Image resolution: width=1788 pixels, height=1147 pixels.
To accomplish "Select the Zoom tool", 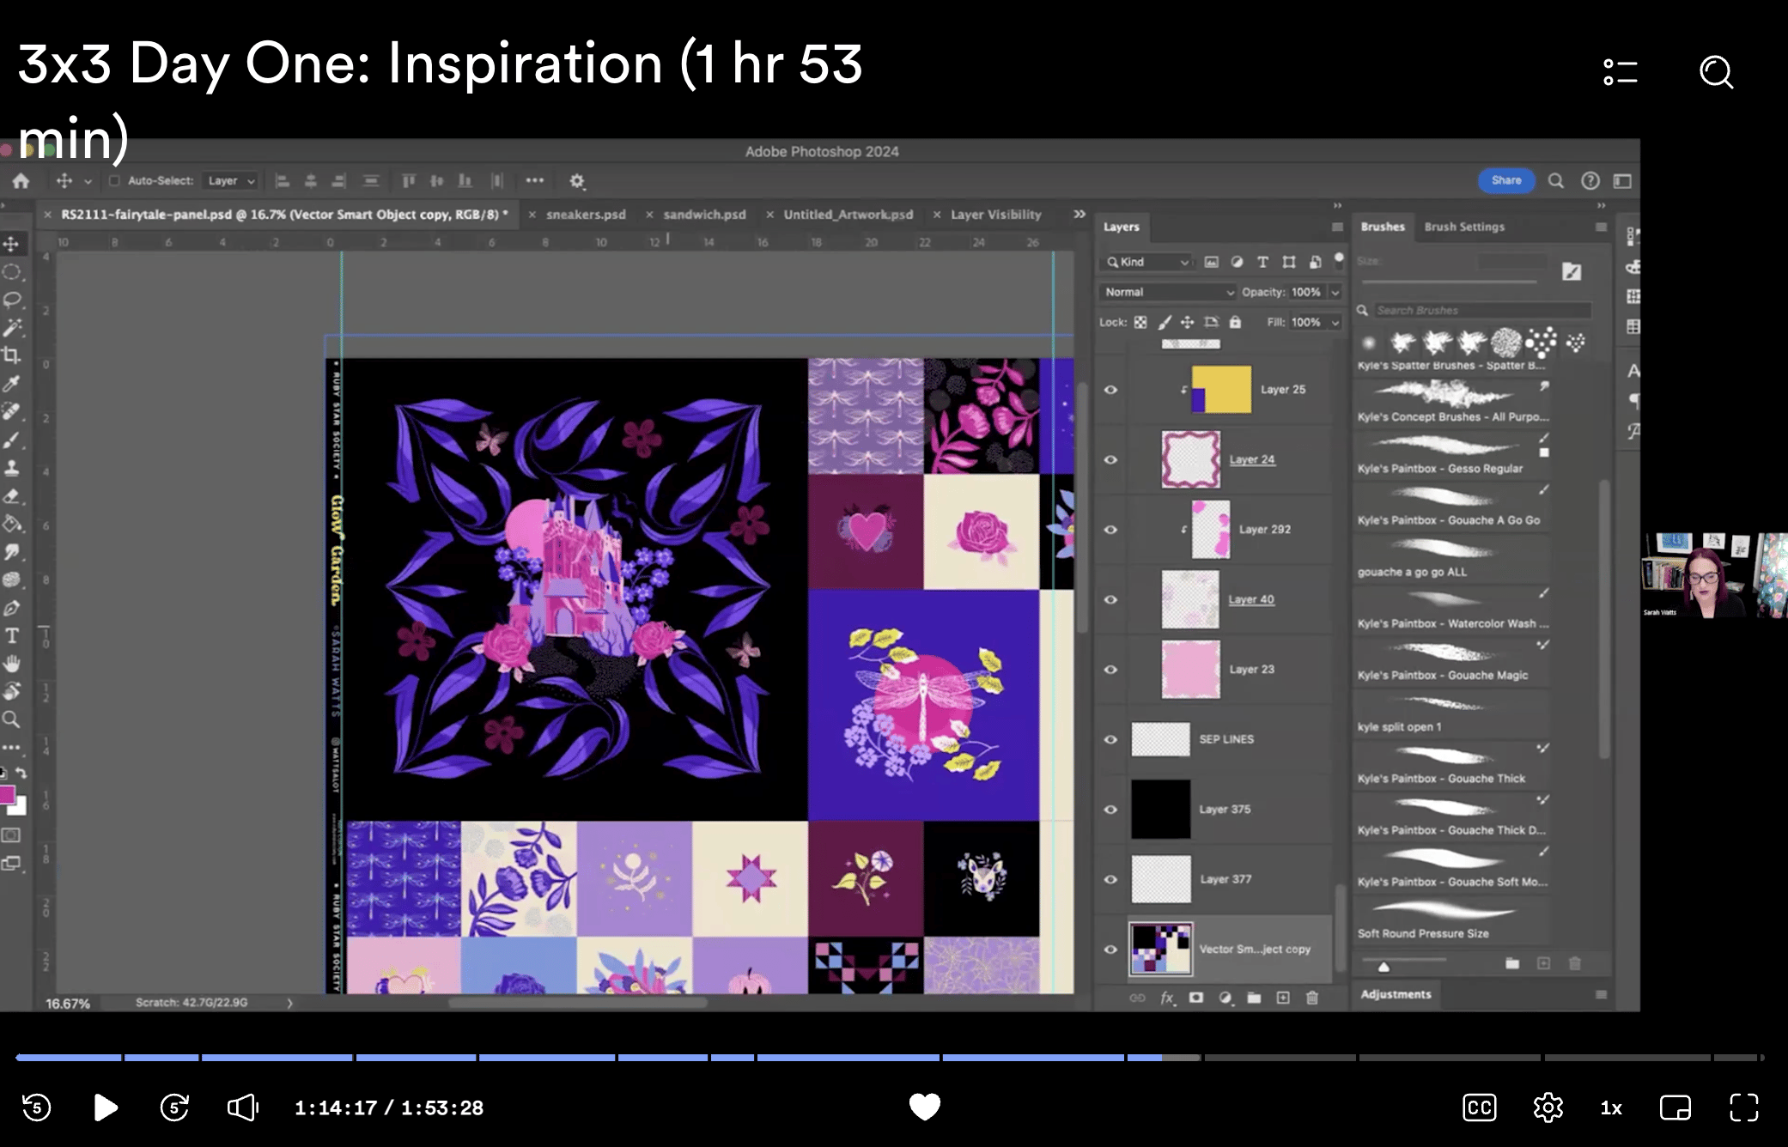I will tap(11, 719).
